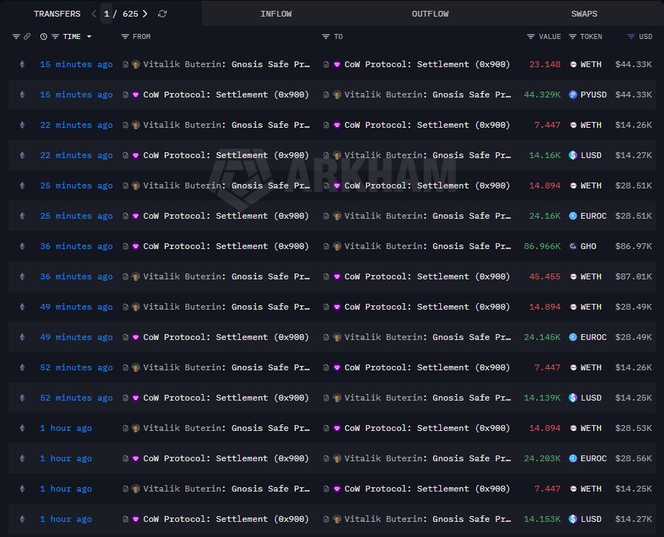The width and height of the screenshot is (664, 537).
Task: Click the chain link filter icon
Action: coord(27,37)
